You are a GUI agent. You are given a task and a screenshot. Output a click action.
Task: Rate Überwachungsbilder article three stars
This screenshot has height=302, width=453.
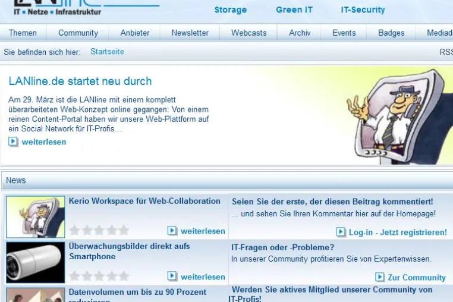(x=99, y=276)
